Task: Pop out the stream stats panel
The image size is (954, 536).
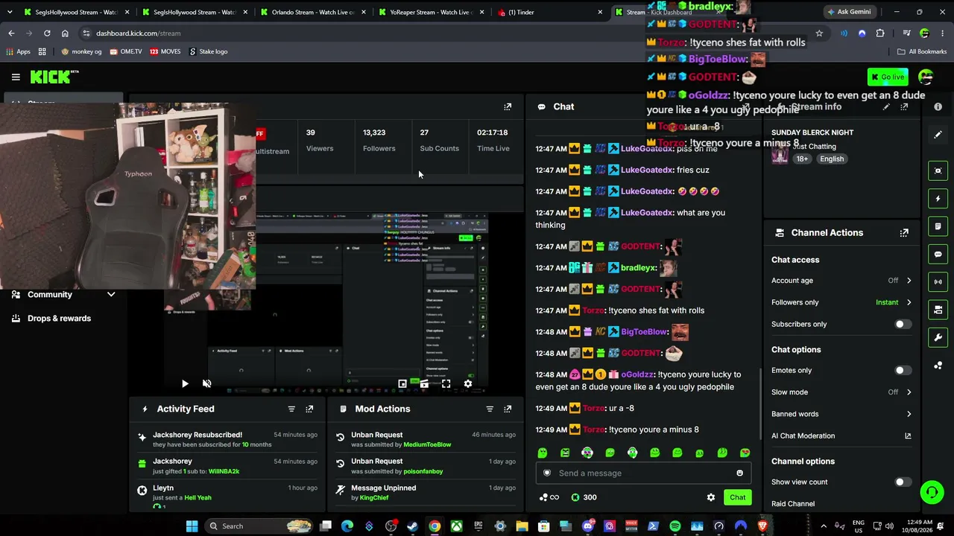Action: [x=508, y=106]
